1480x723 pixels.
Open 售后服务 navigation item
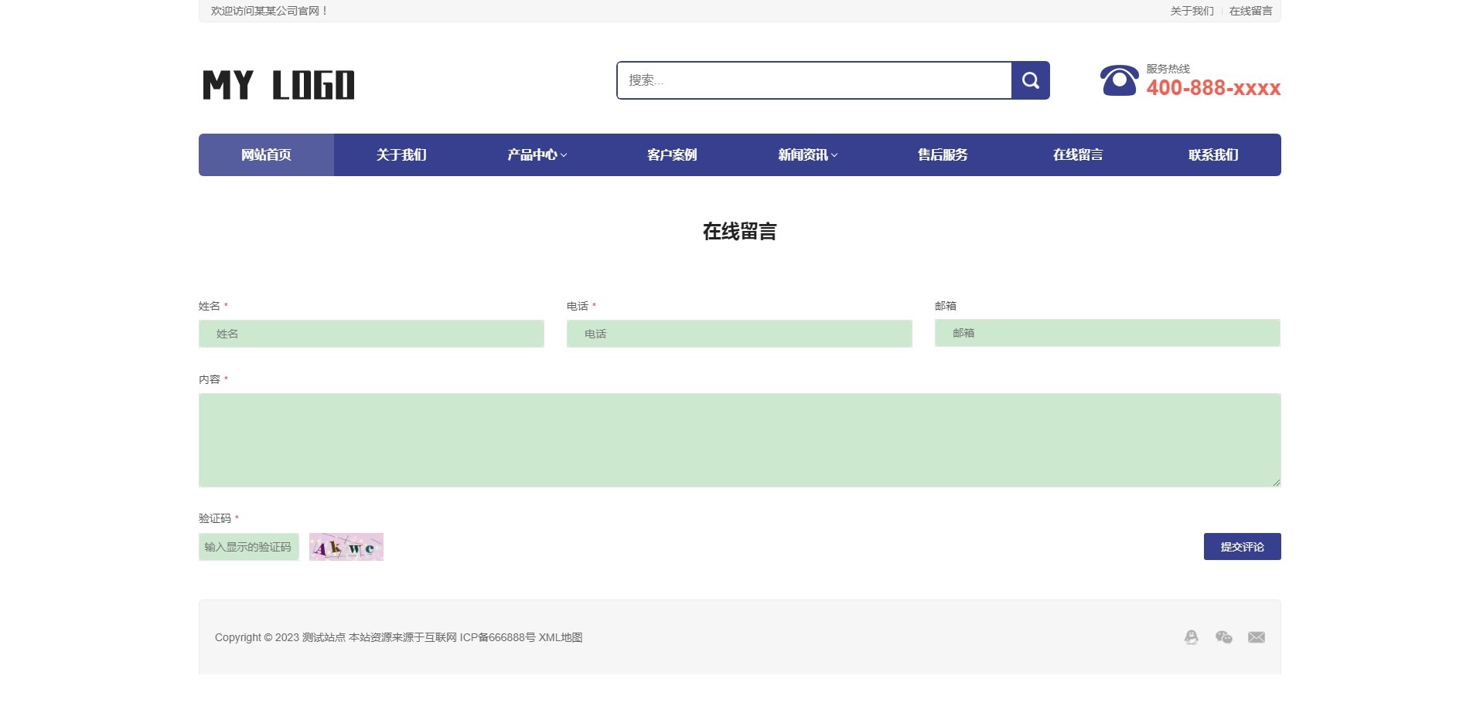coord(943,155)
